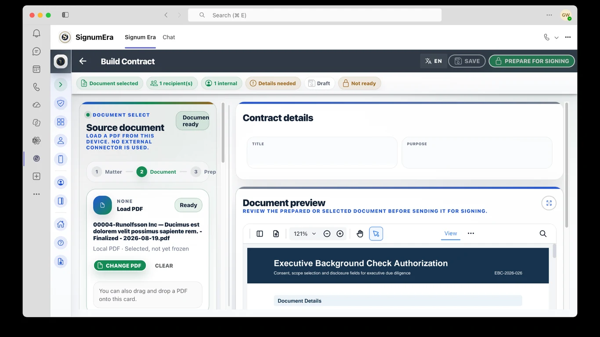Open the OneDrive cloud icon in the Teams rail
The width and height of the screenshot is (600, 337).
click(36, 105)
